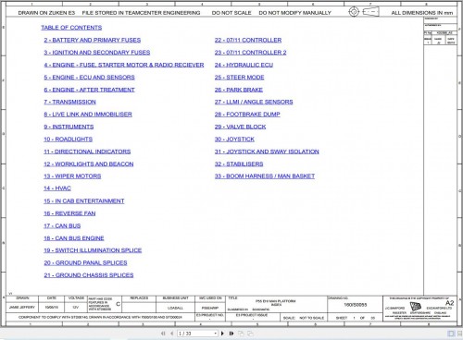This screenshot has width=463, height=340.
Task: Click 'DO NOT SCALE' header text
Action: coord(231,13)
